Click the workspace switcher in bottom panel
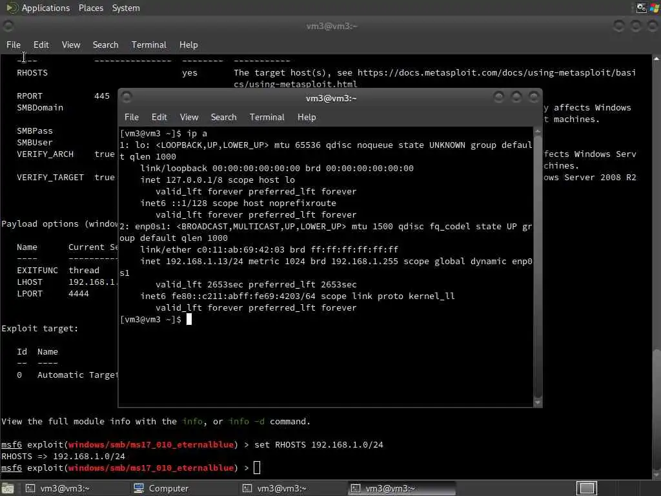The height and width of the screenshot is (496, 661). pos(586,488)
